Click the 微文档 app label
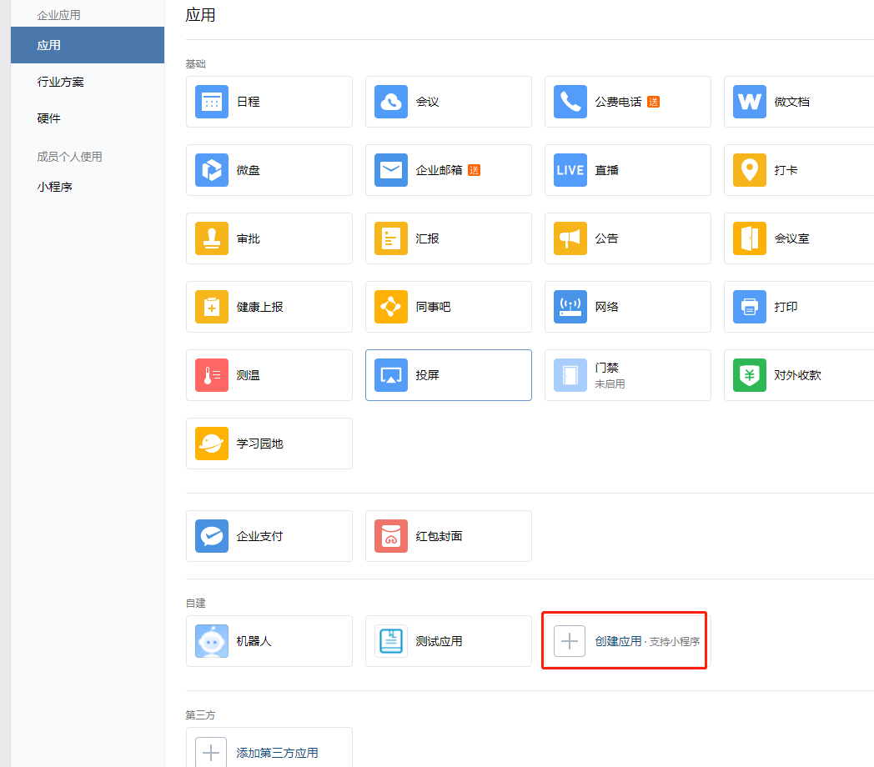The height and width of the screenshot is (767, 874). pyautogui.click(x=791, y=102)
